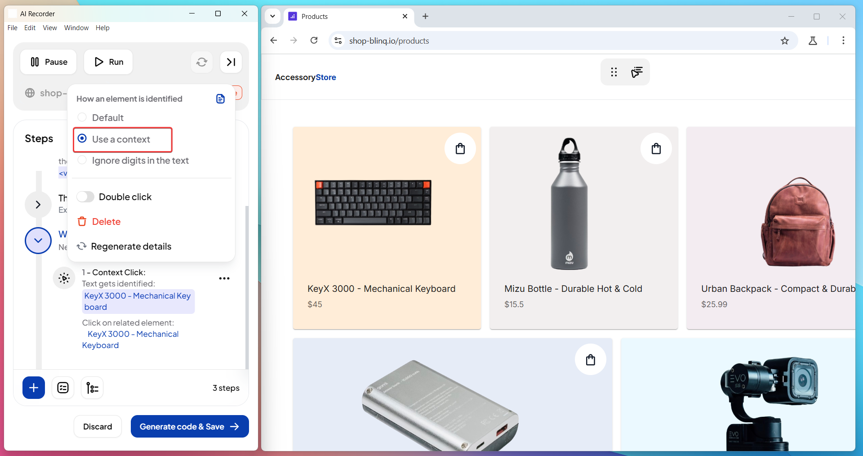Click the grid dots icon in store header
The width and height of the screenshot is (863, 456).
click(614, 72)
